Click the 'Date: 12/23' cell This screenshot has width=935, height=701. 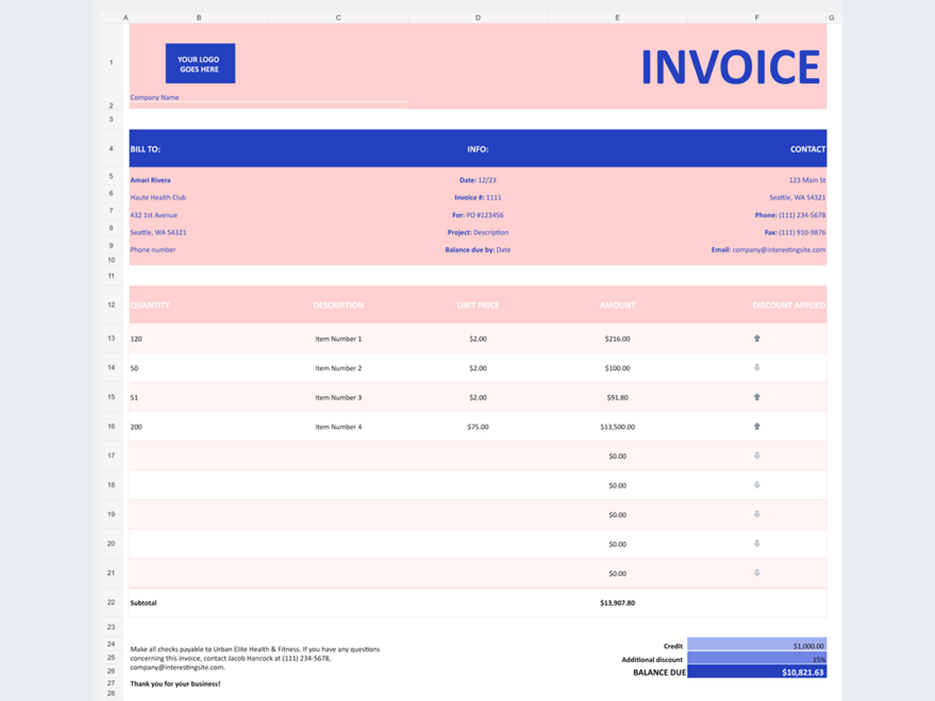tap(478, 180)
